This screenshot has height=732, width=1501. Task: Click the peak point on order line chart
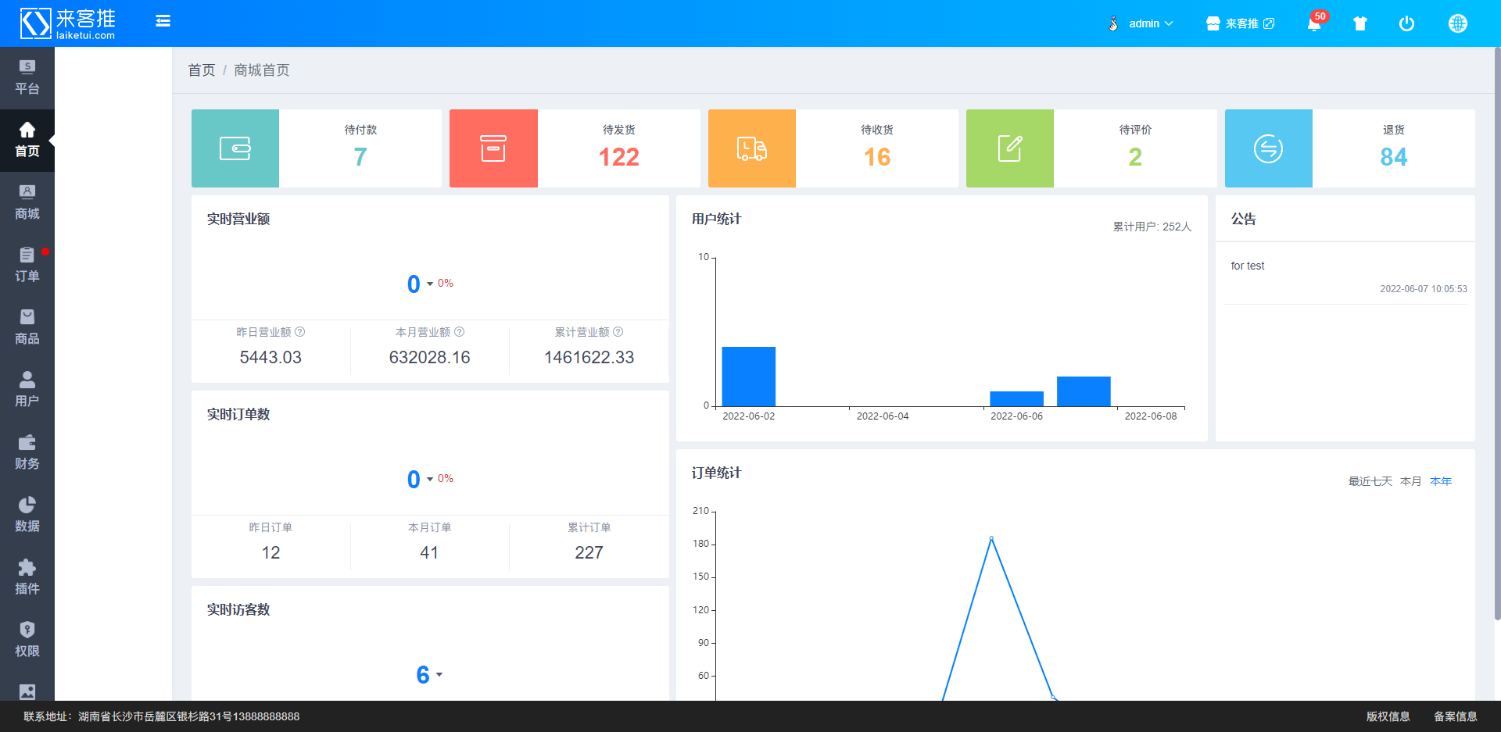[991, 538]
